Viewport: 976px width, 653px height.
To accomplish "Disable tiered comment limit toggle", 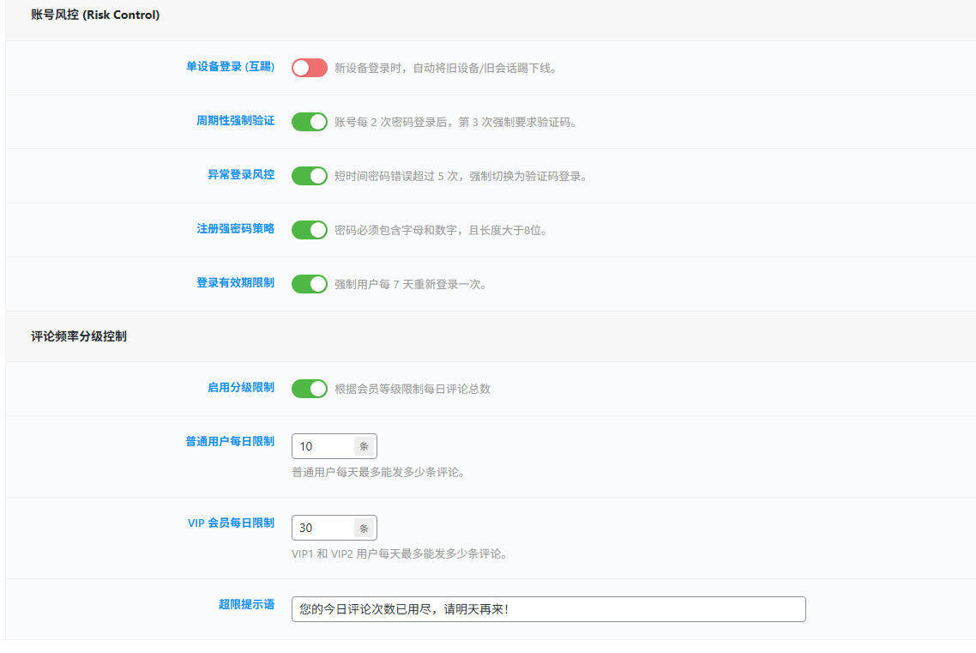I will pyautogui.click(x=309, y=388).
